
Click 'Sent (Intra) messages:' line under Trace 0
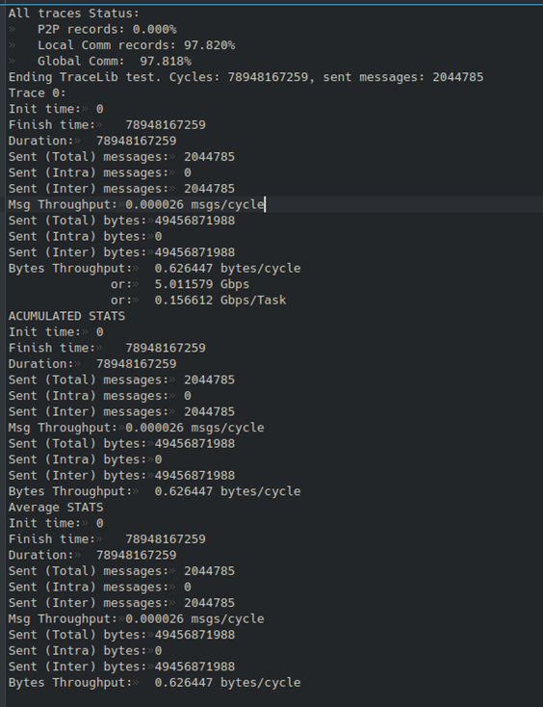[99, 172]
